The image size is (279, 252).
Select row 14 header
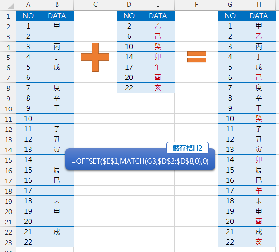(8, 150)
